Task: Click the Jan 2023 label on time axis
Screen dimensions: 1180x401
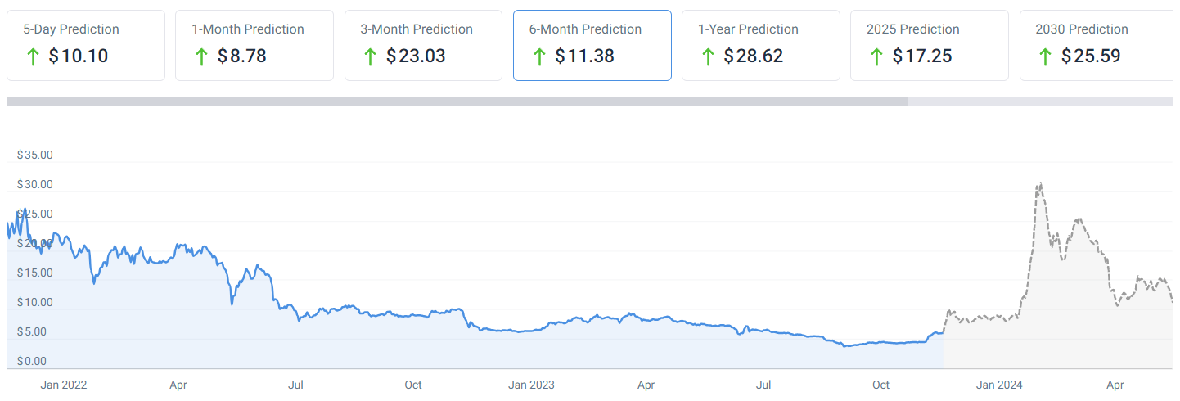Action: (x=531, y=385)
